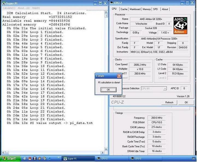The width and height of the screenshot is (197, 162).
Task: Close the Finish dialog with X
Action: pos(119,76)
